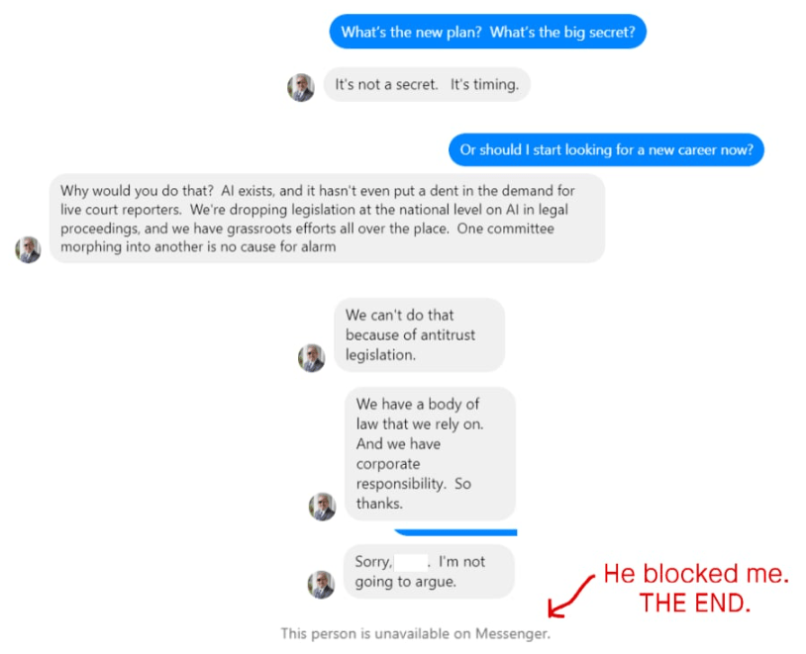806x654 pixels.
Task: Select blue message about looking for new career
Action: [607, 150]
